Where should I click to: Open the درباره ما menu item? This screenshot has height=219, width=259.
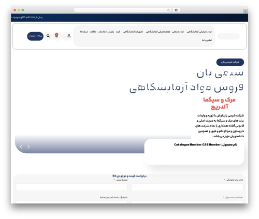[84, 32]
